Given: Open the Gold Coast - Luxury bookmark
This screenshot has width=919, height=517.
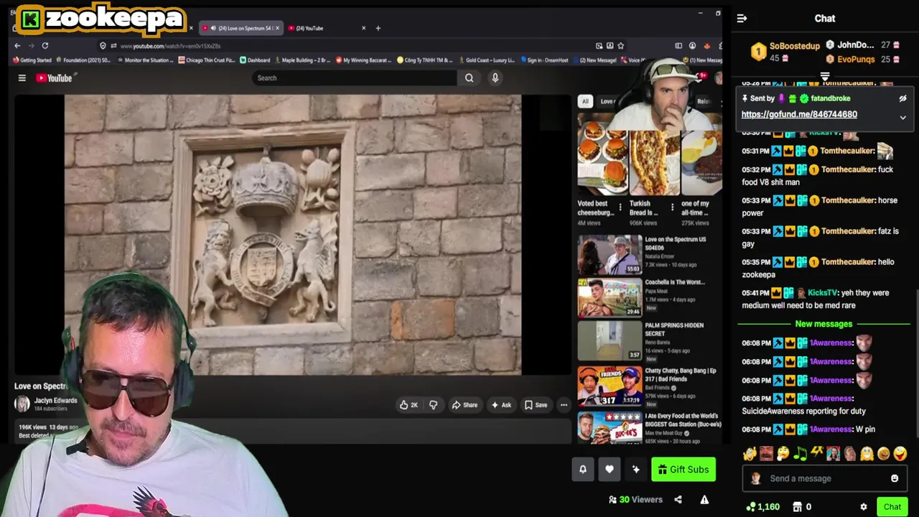Looking at the screenshot, I should (488, 60).
